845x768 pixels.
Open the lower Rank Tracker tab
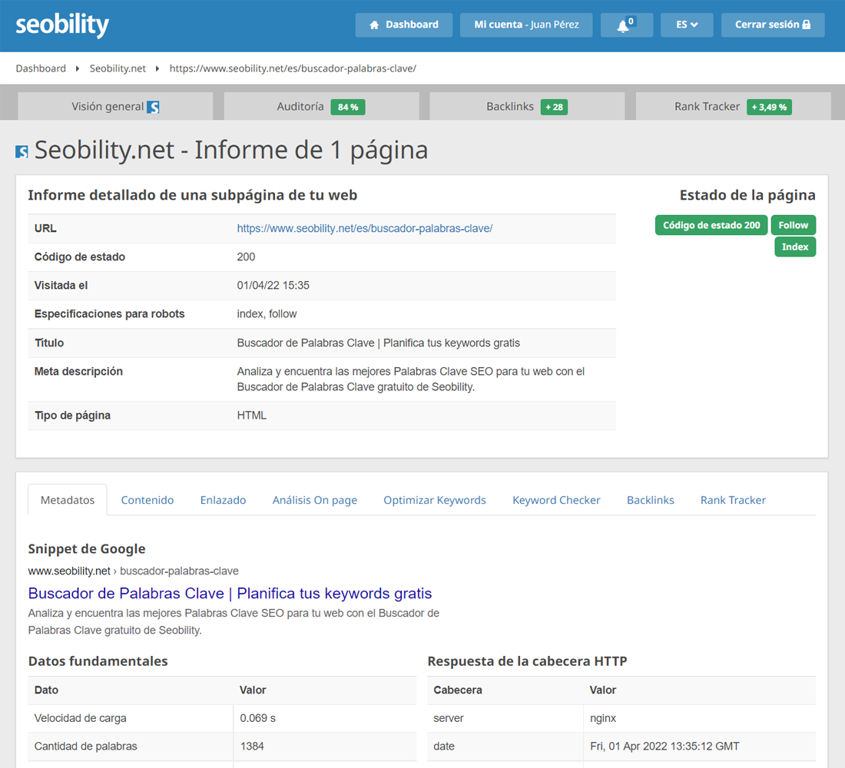click(x=733, y=500)
